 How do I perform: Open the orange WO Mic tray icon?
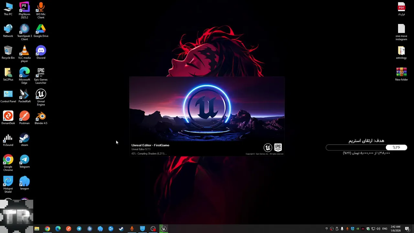click(347, 229)
